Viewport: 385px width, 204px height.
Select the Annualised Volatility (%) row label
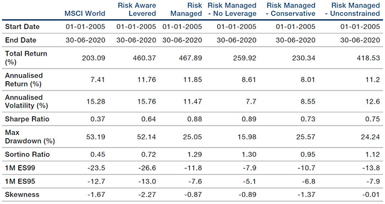[x=26, y=101]
